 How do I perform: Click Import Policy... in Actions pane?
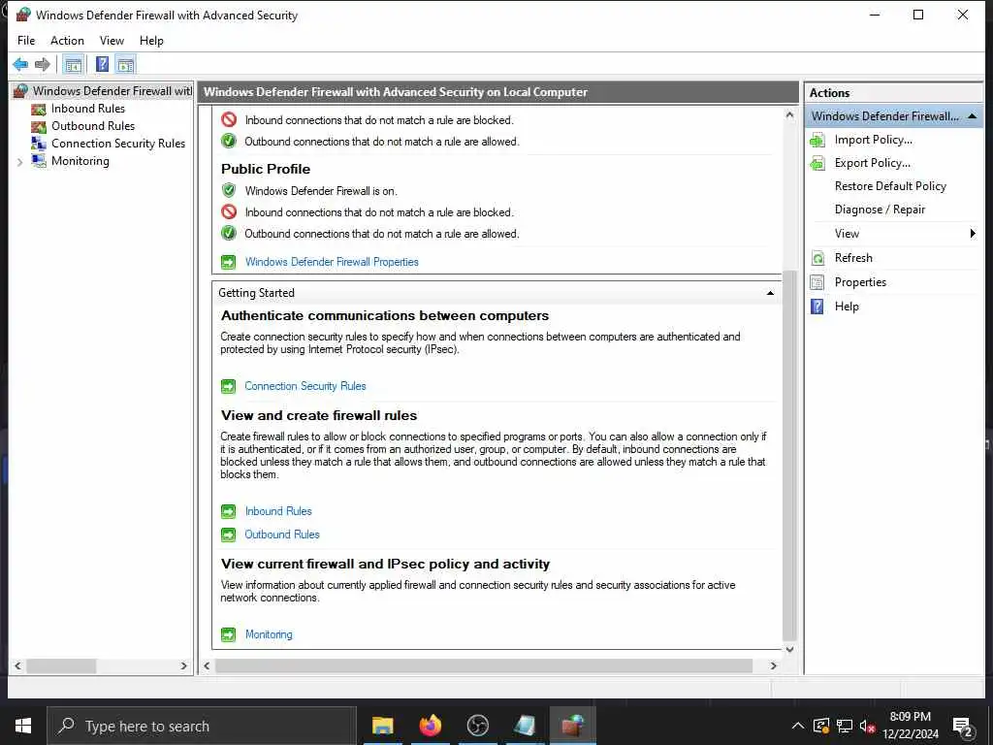(x=874, y=140)
